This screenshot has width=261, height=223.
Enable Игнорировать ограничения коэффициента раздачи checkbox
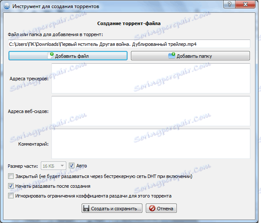pyautogui.click(x=11, y=196)
